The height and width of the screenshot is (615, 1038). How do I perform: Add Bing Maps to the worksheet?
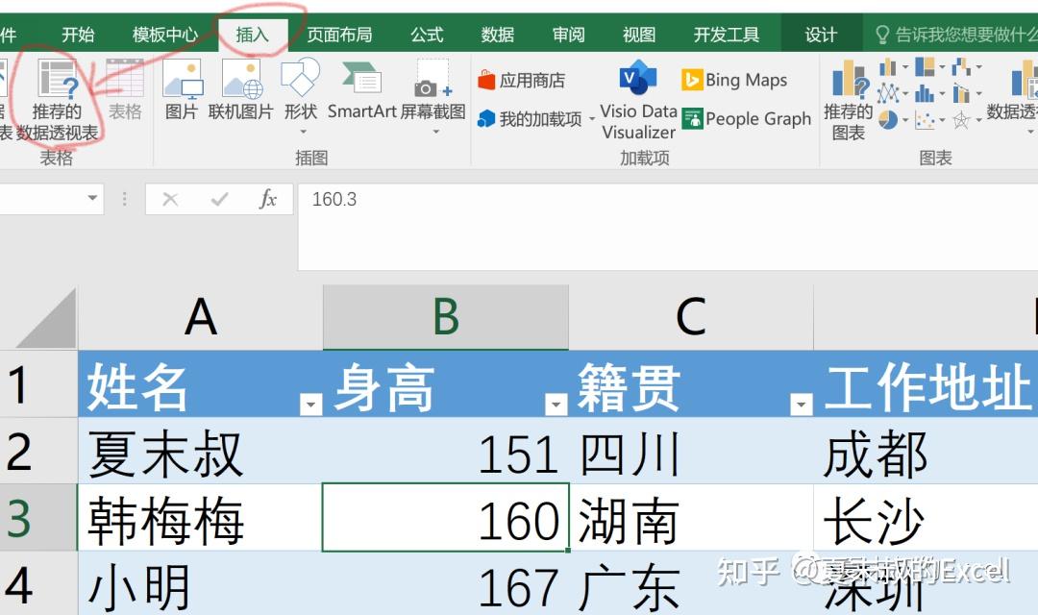pyautogui.click(x=735, y=80)
